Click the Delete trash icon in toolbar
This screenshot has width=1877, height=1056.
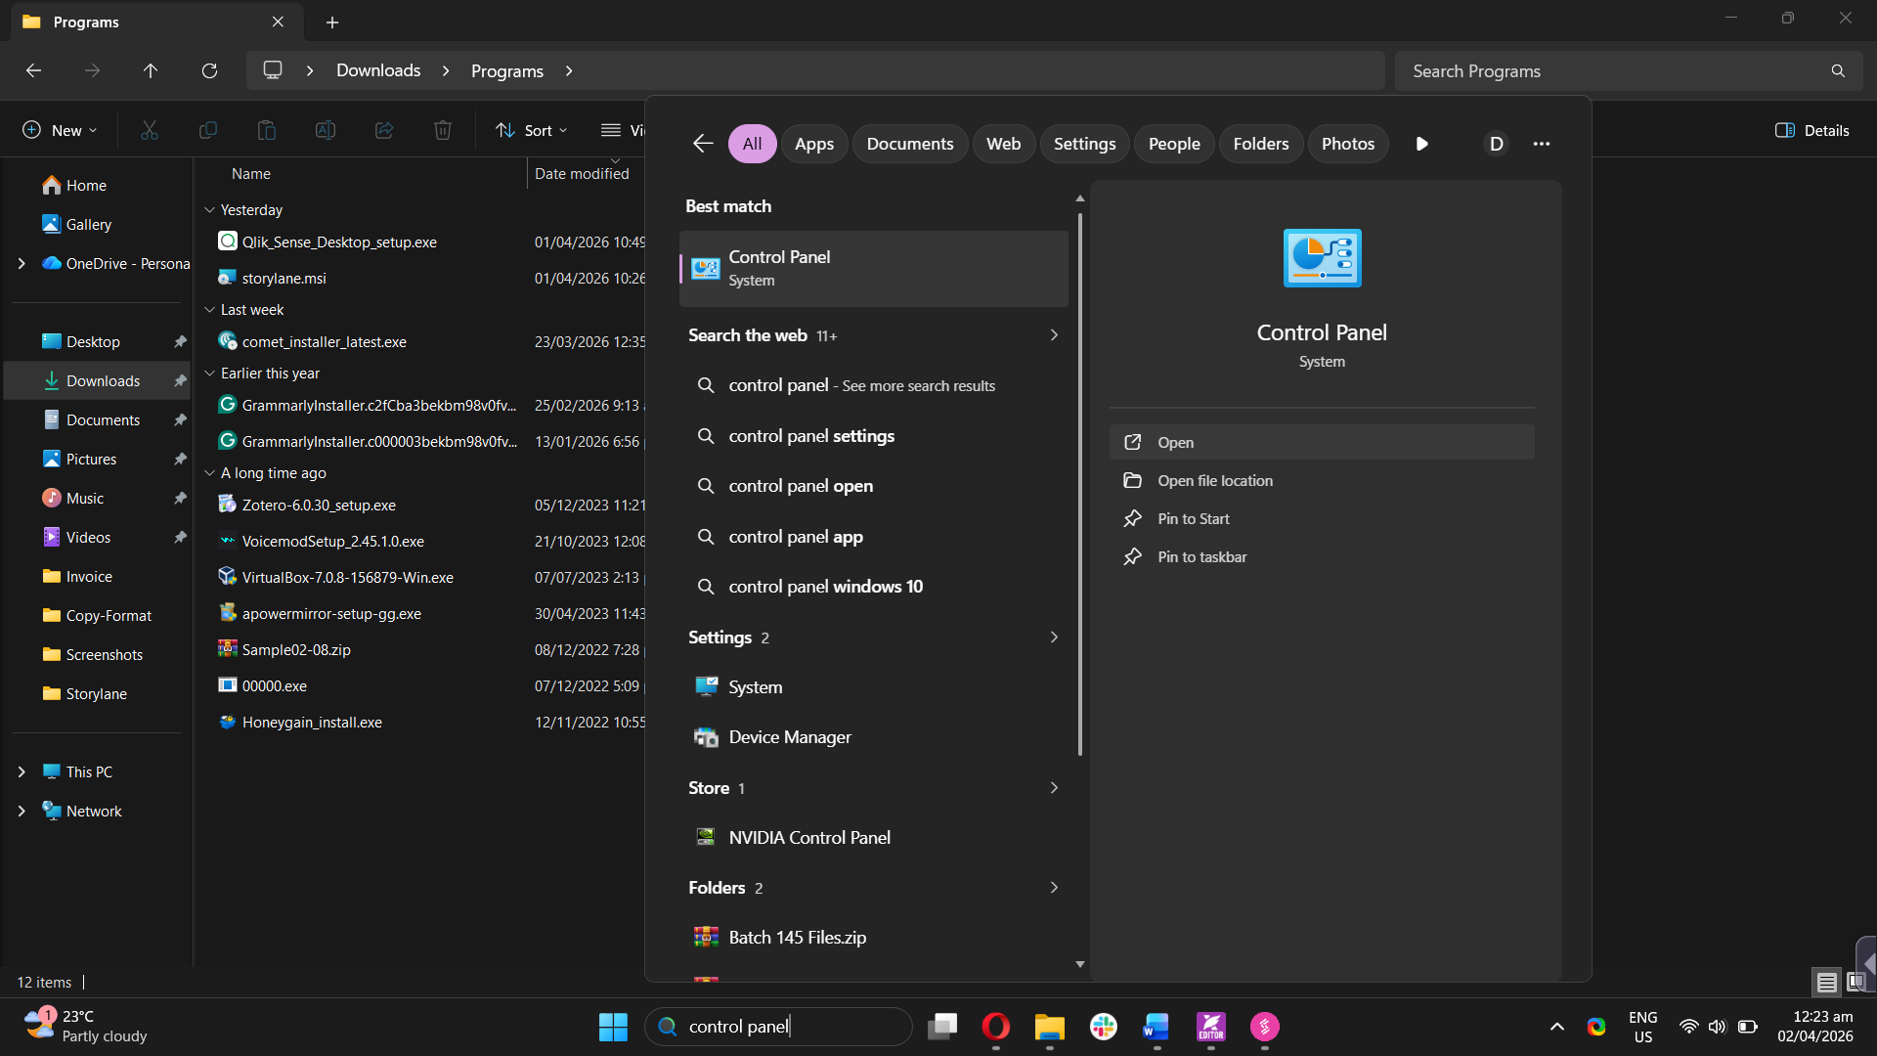coord(443,130)
